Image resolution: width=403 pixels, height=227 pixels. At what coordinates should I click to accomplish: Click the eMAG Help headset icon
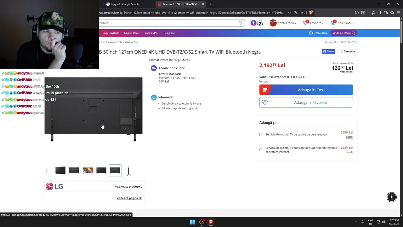(x=311, y=33)
